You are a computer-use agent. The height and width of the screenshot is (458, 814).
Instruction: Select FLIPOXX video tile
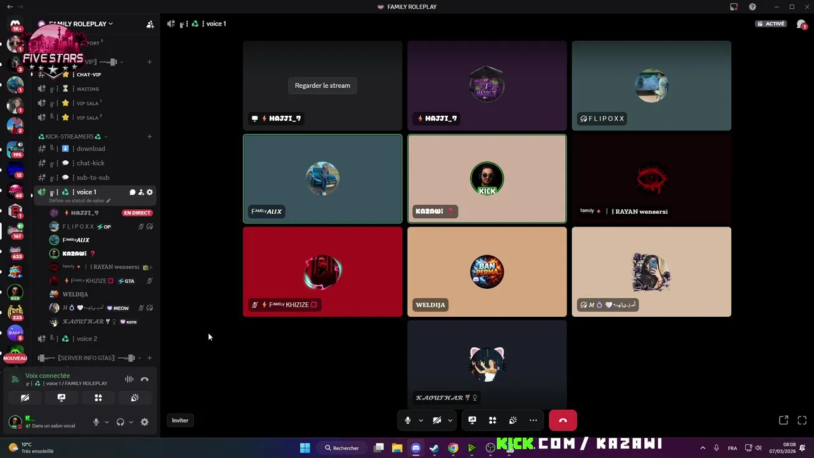click(651, 86)
